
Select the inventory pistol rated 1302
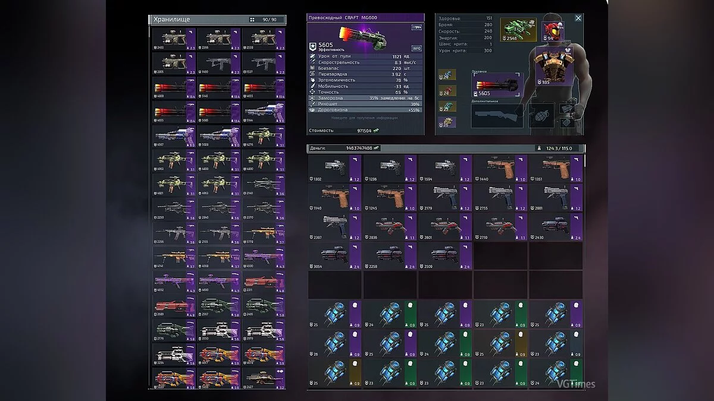click(x=334, y=168)
